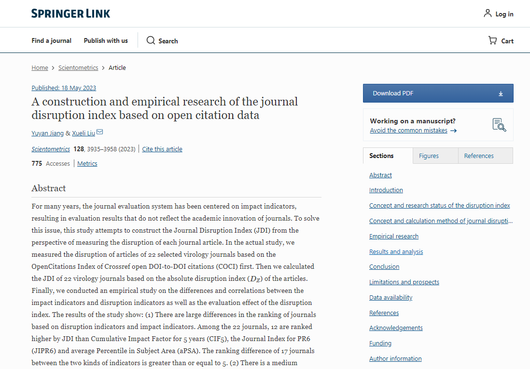This screenshot has height=369, width=530.
Task: Open Publish with us menu
Action: tap(106, 40)
